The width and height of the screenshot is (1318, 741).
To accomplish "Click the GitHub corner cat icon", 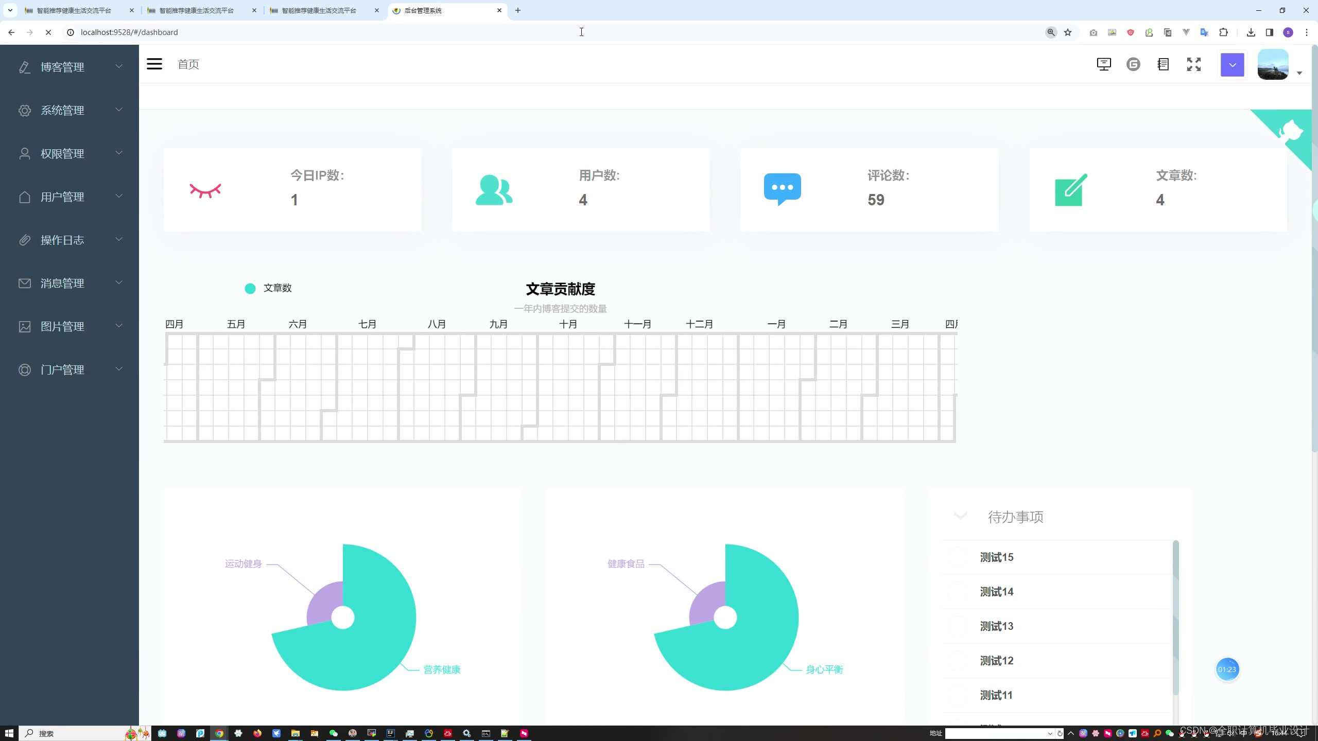I will click(x=1291, y=132).
